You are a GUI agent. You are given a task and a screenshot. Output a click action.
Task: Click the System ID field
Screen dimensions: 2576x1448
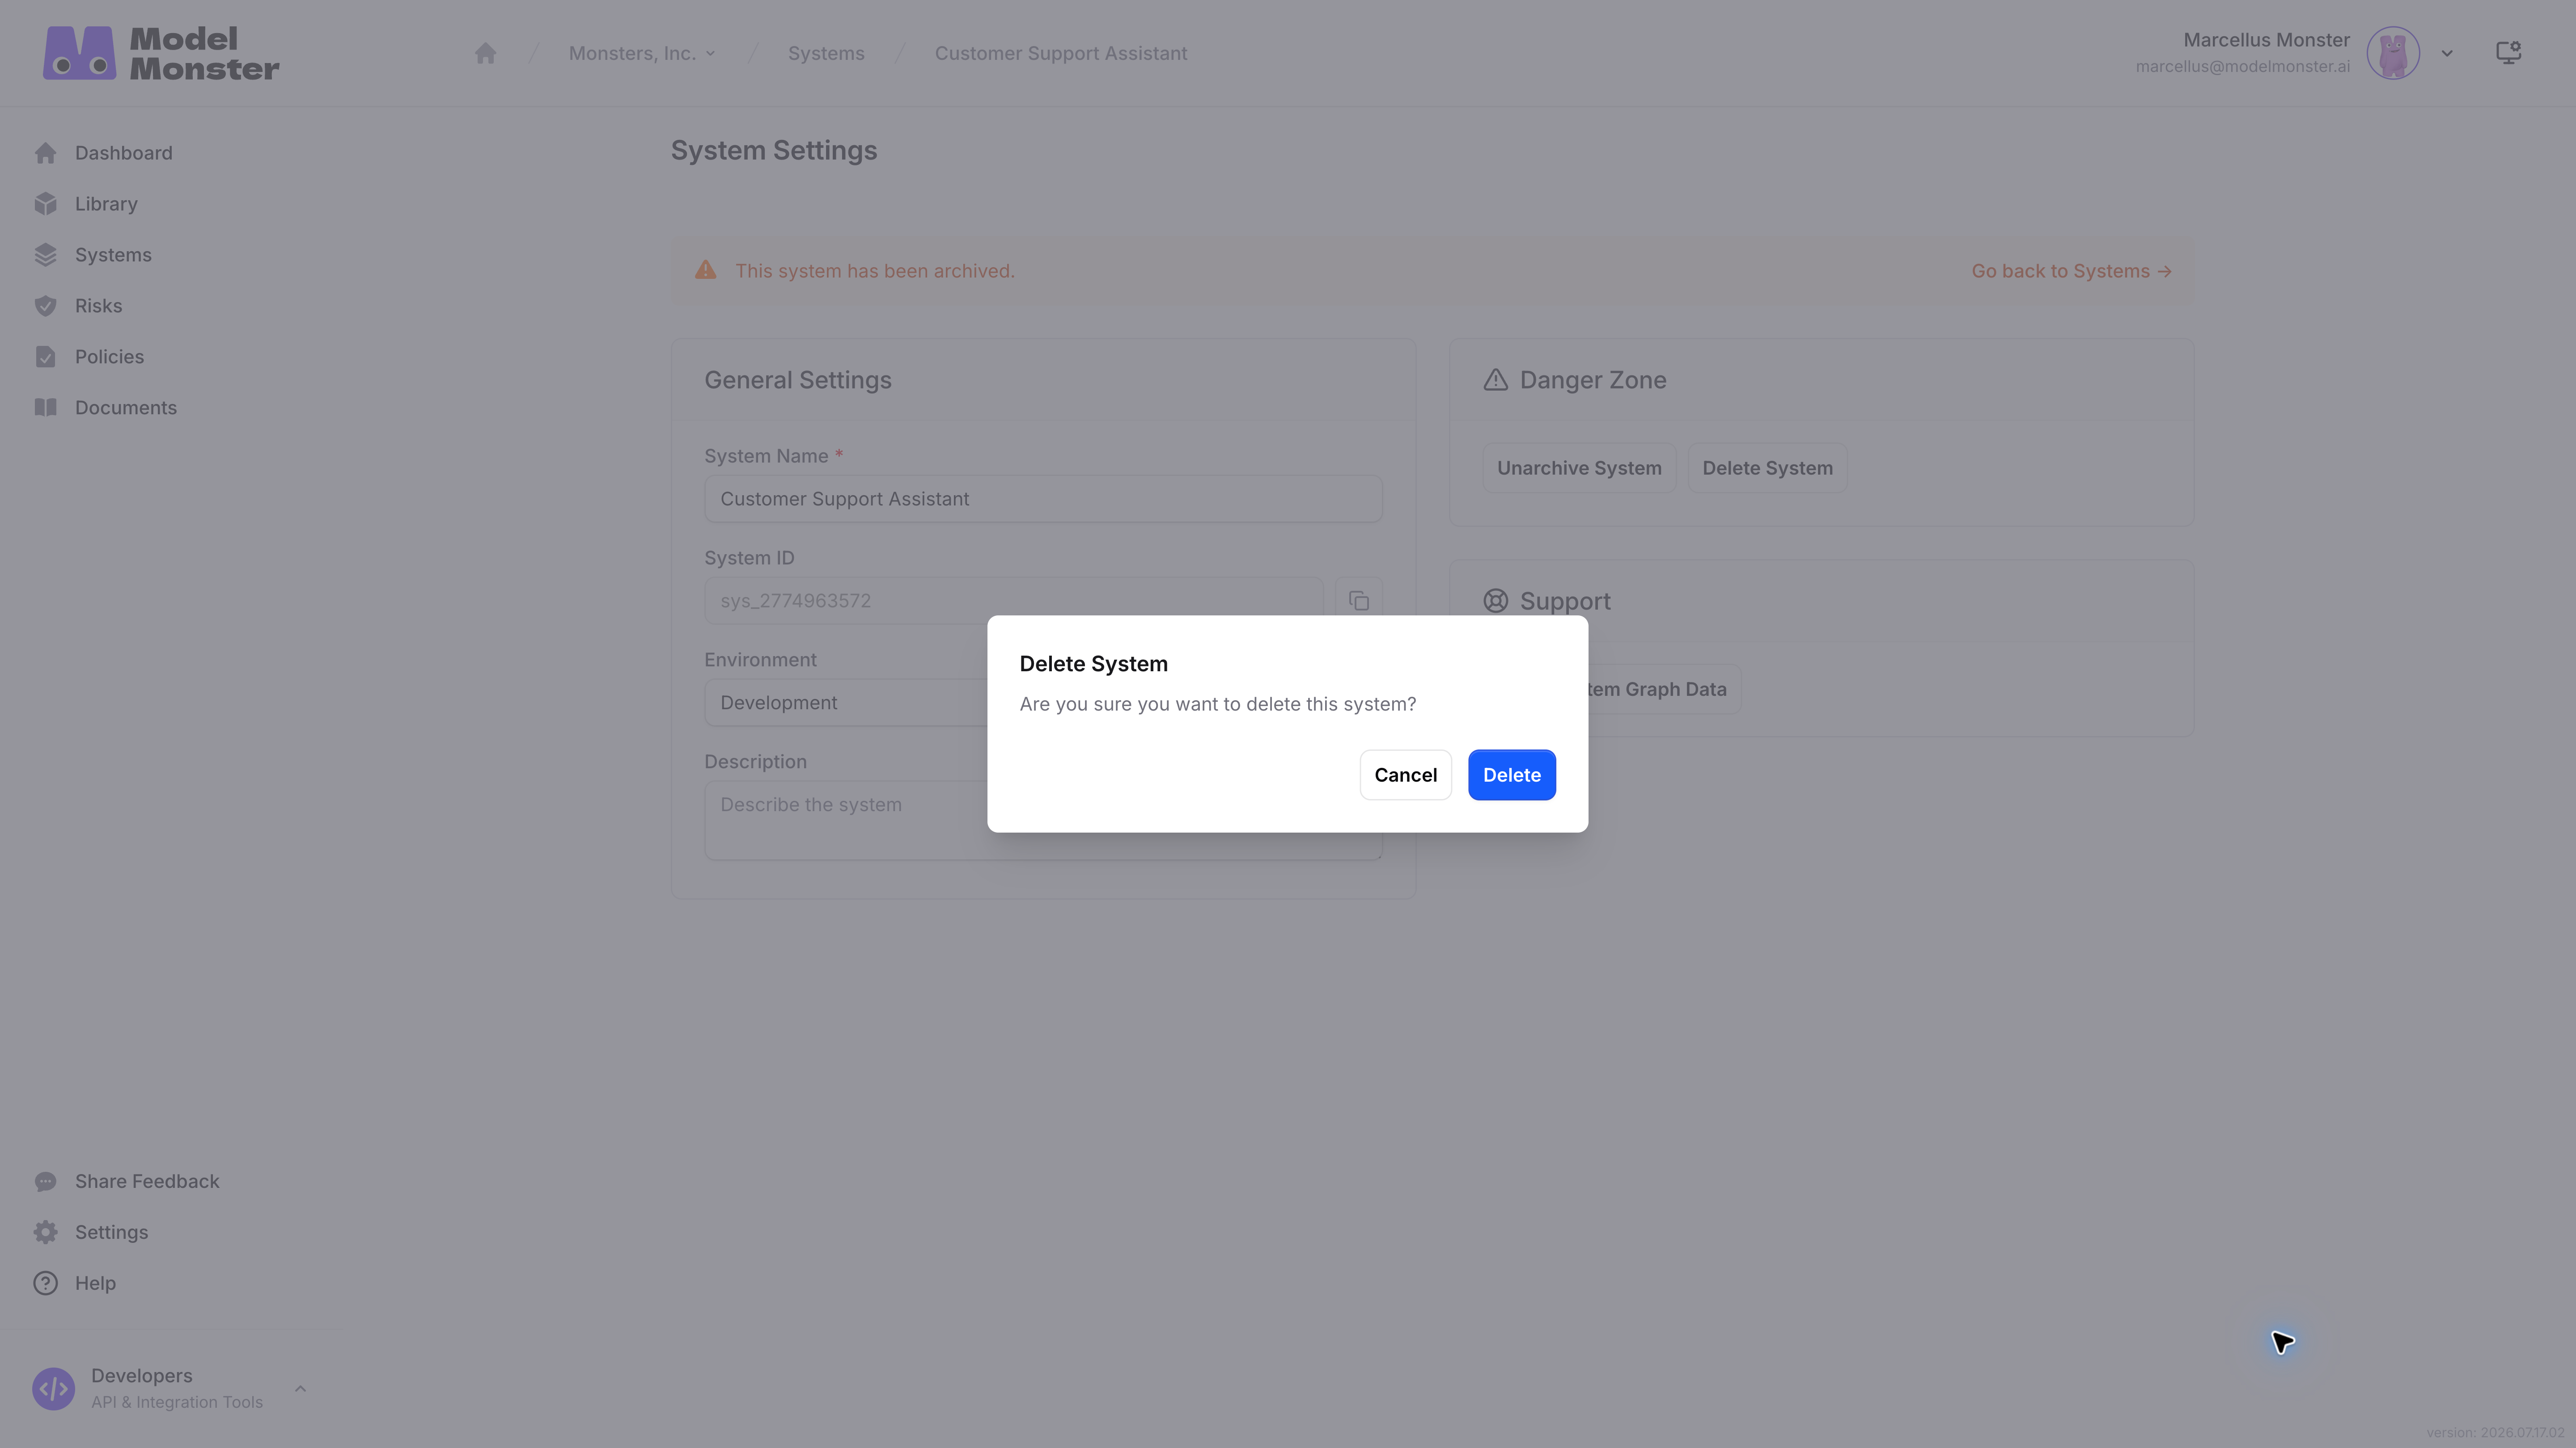pyautogui.click(x=1013, y=601)
